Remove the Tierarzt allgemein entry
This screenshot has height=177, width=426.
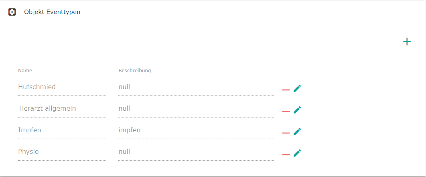pos(286,111)
